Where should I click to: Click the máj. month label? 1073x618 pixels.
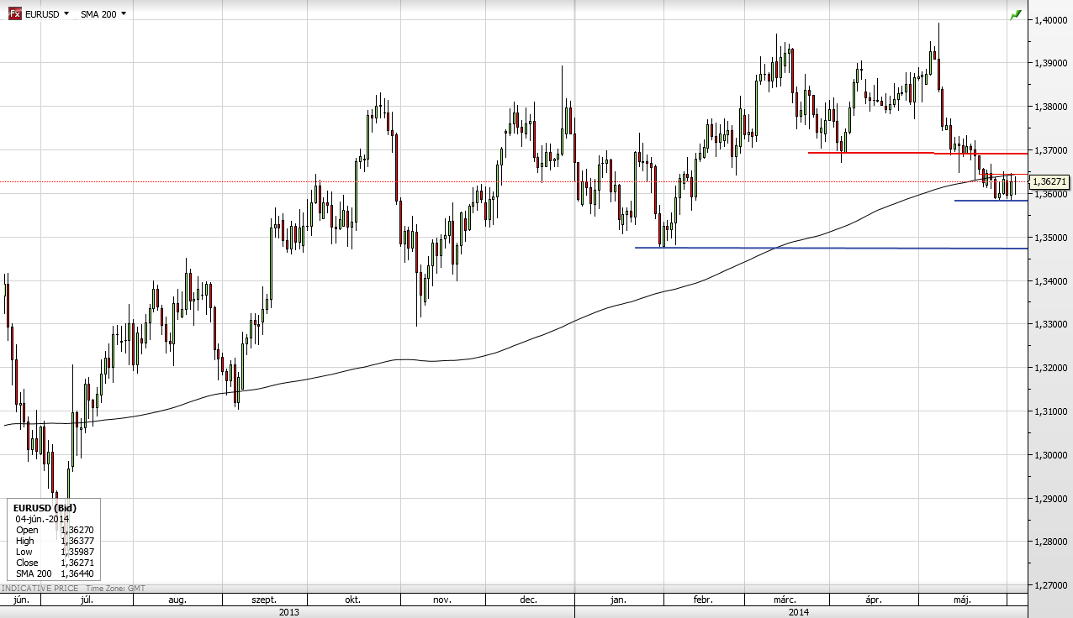point(963,600)
